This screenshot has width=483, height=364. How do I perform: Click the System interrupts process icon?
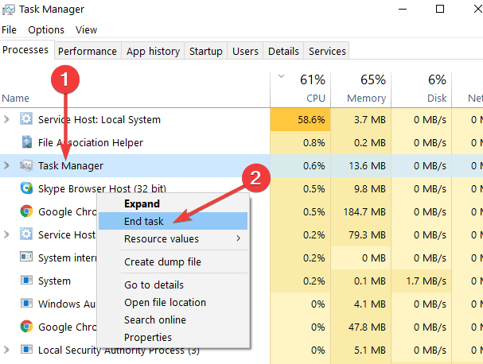26,258
